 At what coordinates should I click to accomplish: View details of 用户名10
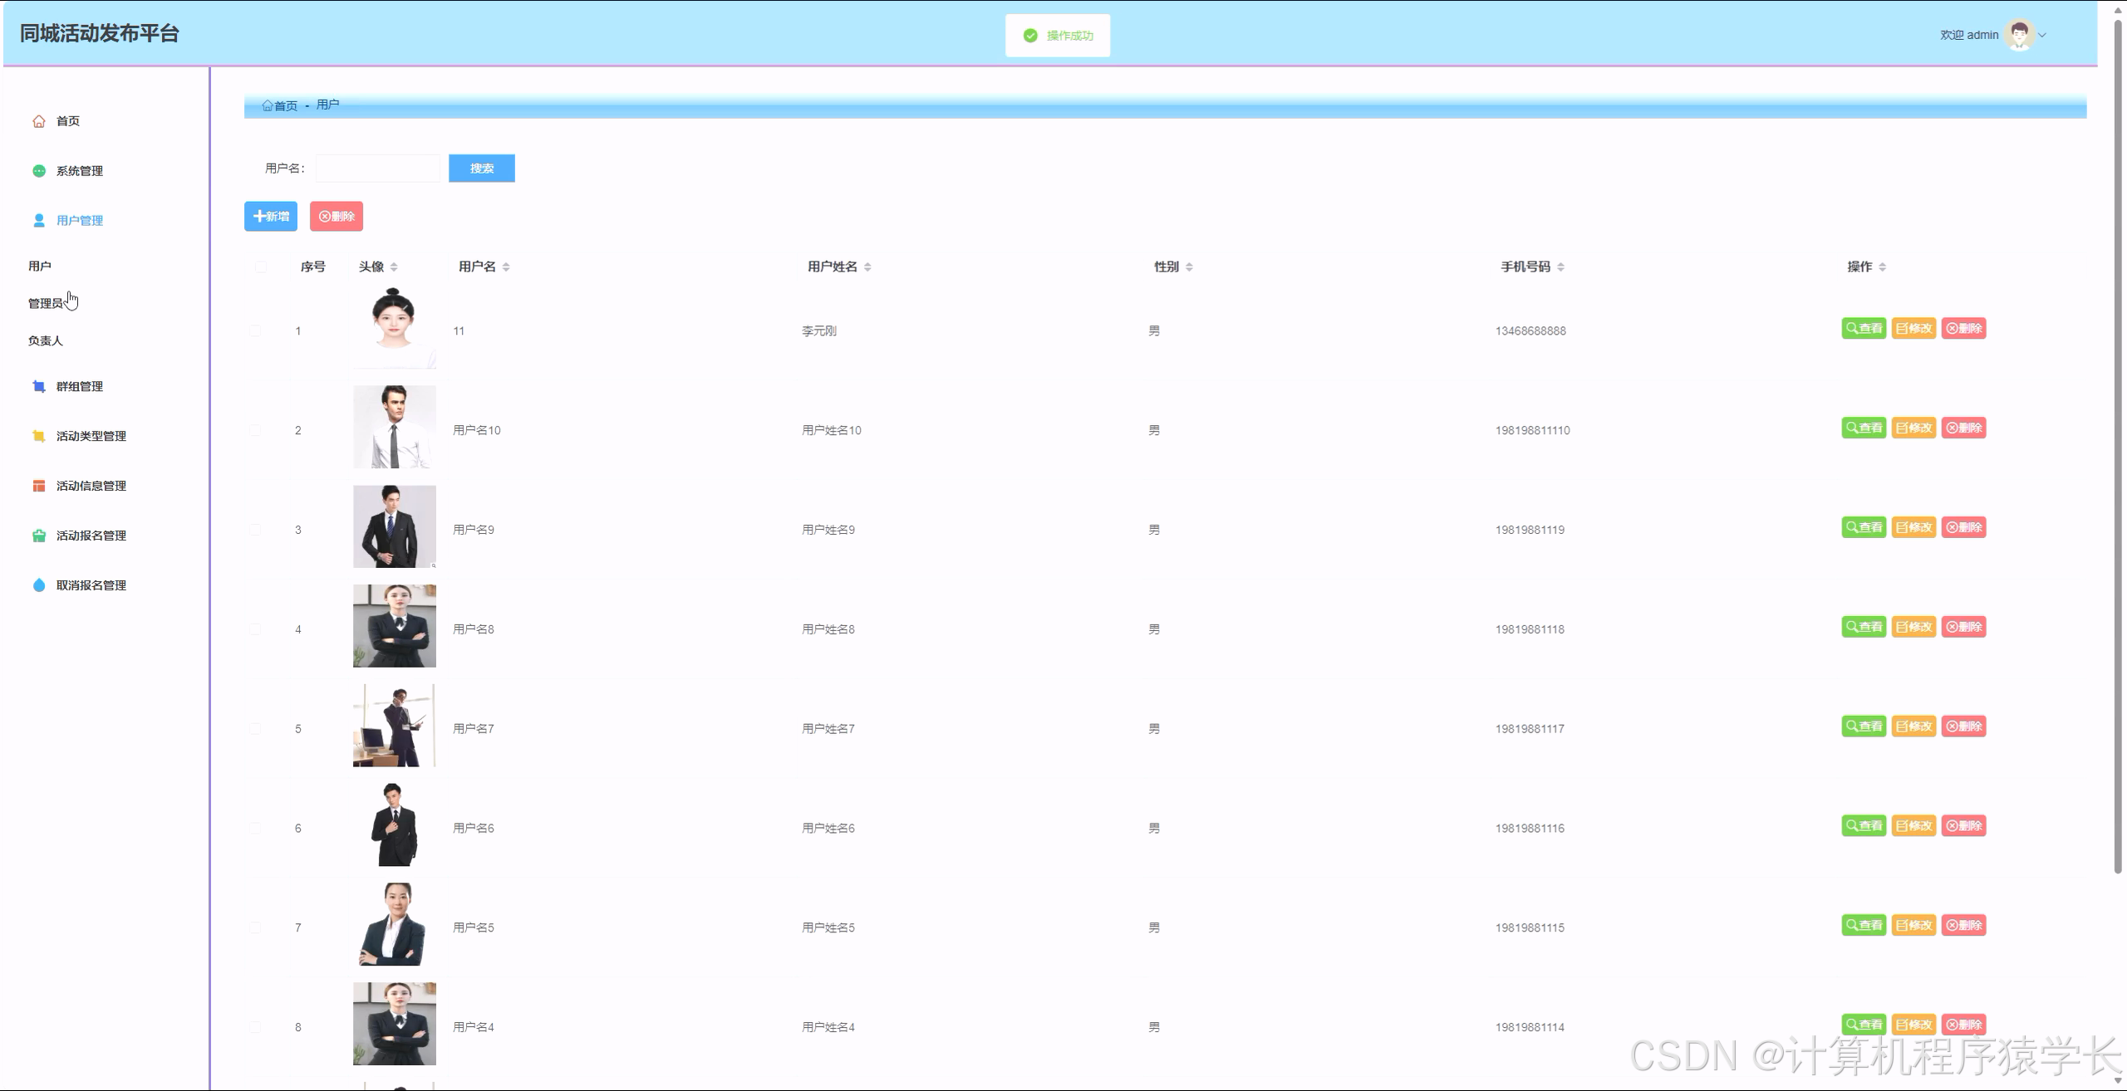[1864, 428]
